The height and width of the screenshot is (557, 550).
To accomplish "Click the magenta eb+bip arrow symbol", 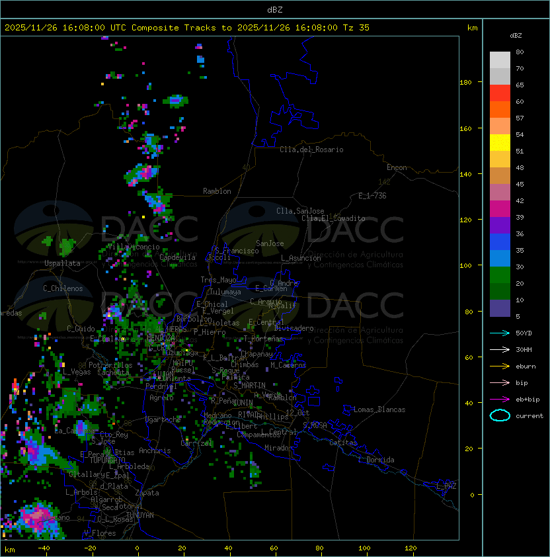I will click(x=500, y=400).
